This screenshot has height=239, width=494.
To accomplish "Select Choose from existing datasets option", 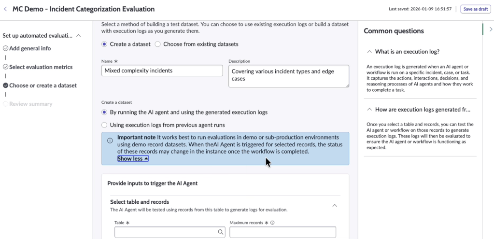I will click(x=157, y=44).
